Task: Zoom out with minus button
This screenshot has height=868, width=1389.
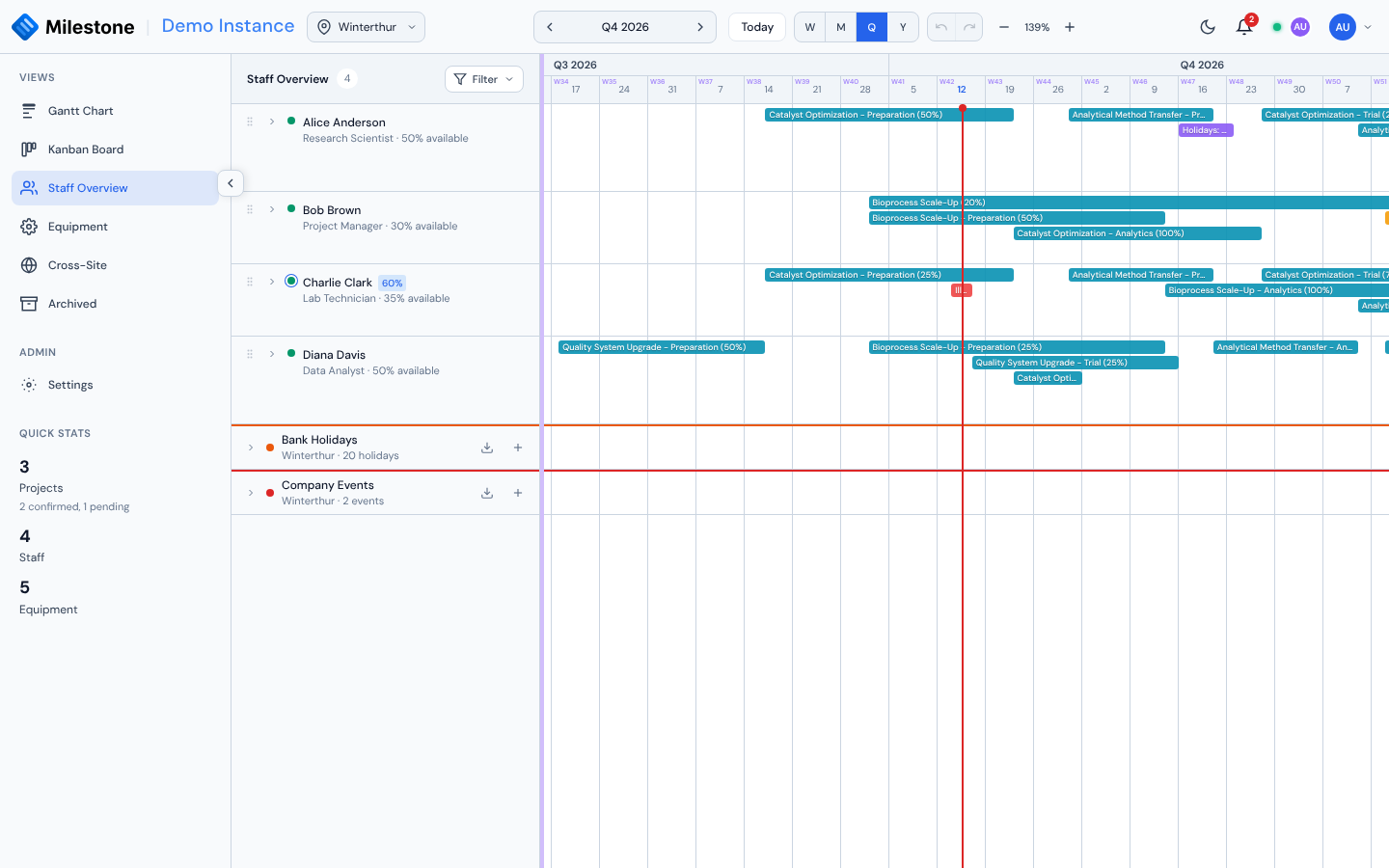Action: click(x=1004, y=27)
